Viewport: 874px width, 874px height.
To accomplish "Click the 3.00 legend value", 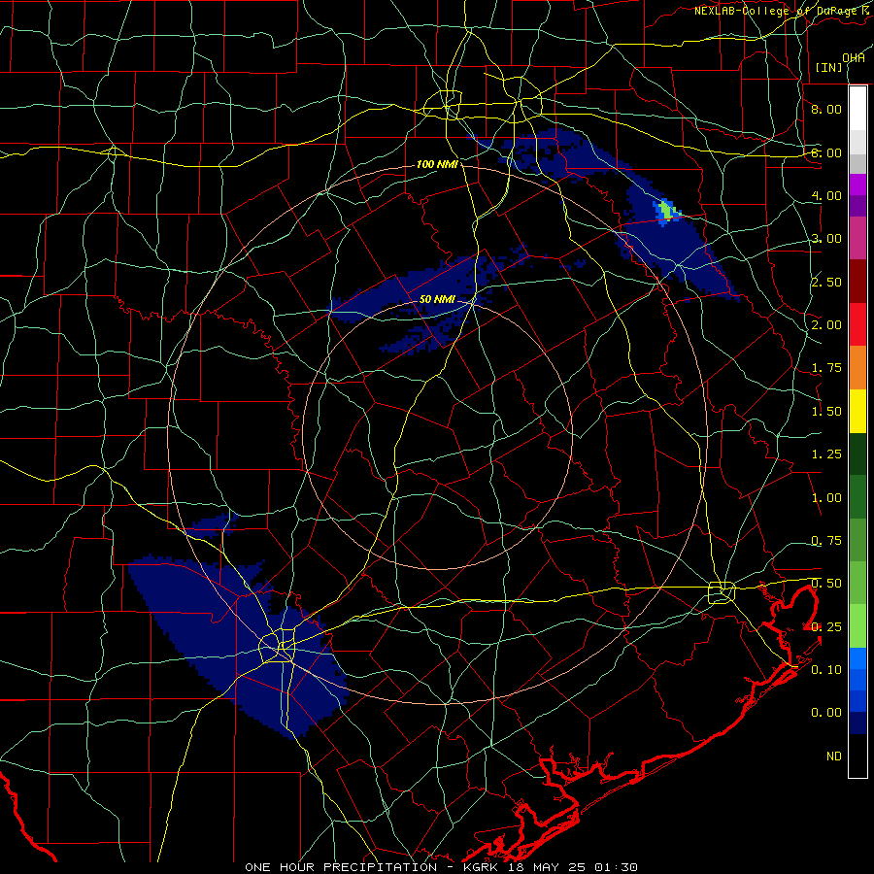I will 826,239.
